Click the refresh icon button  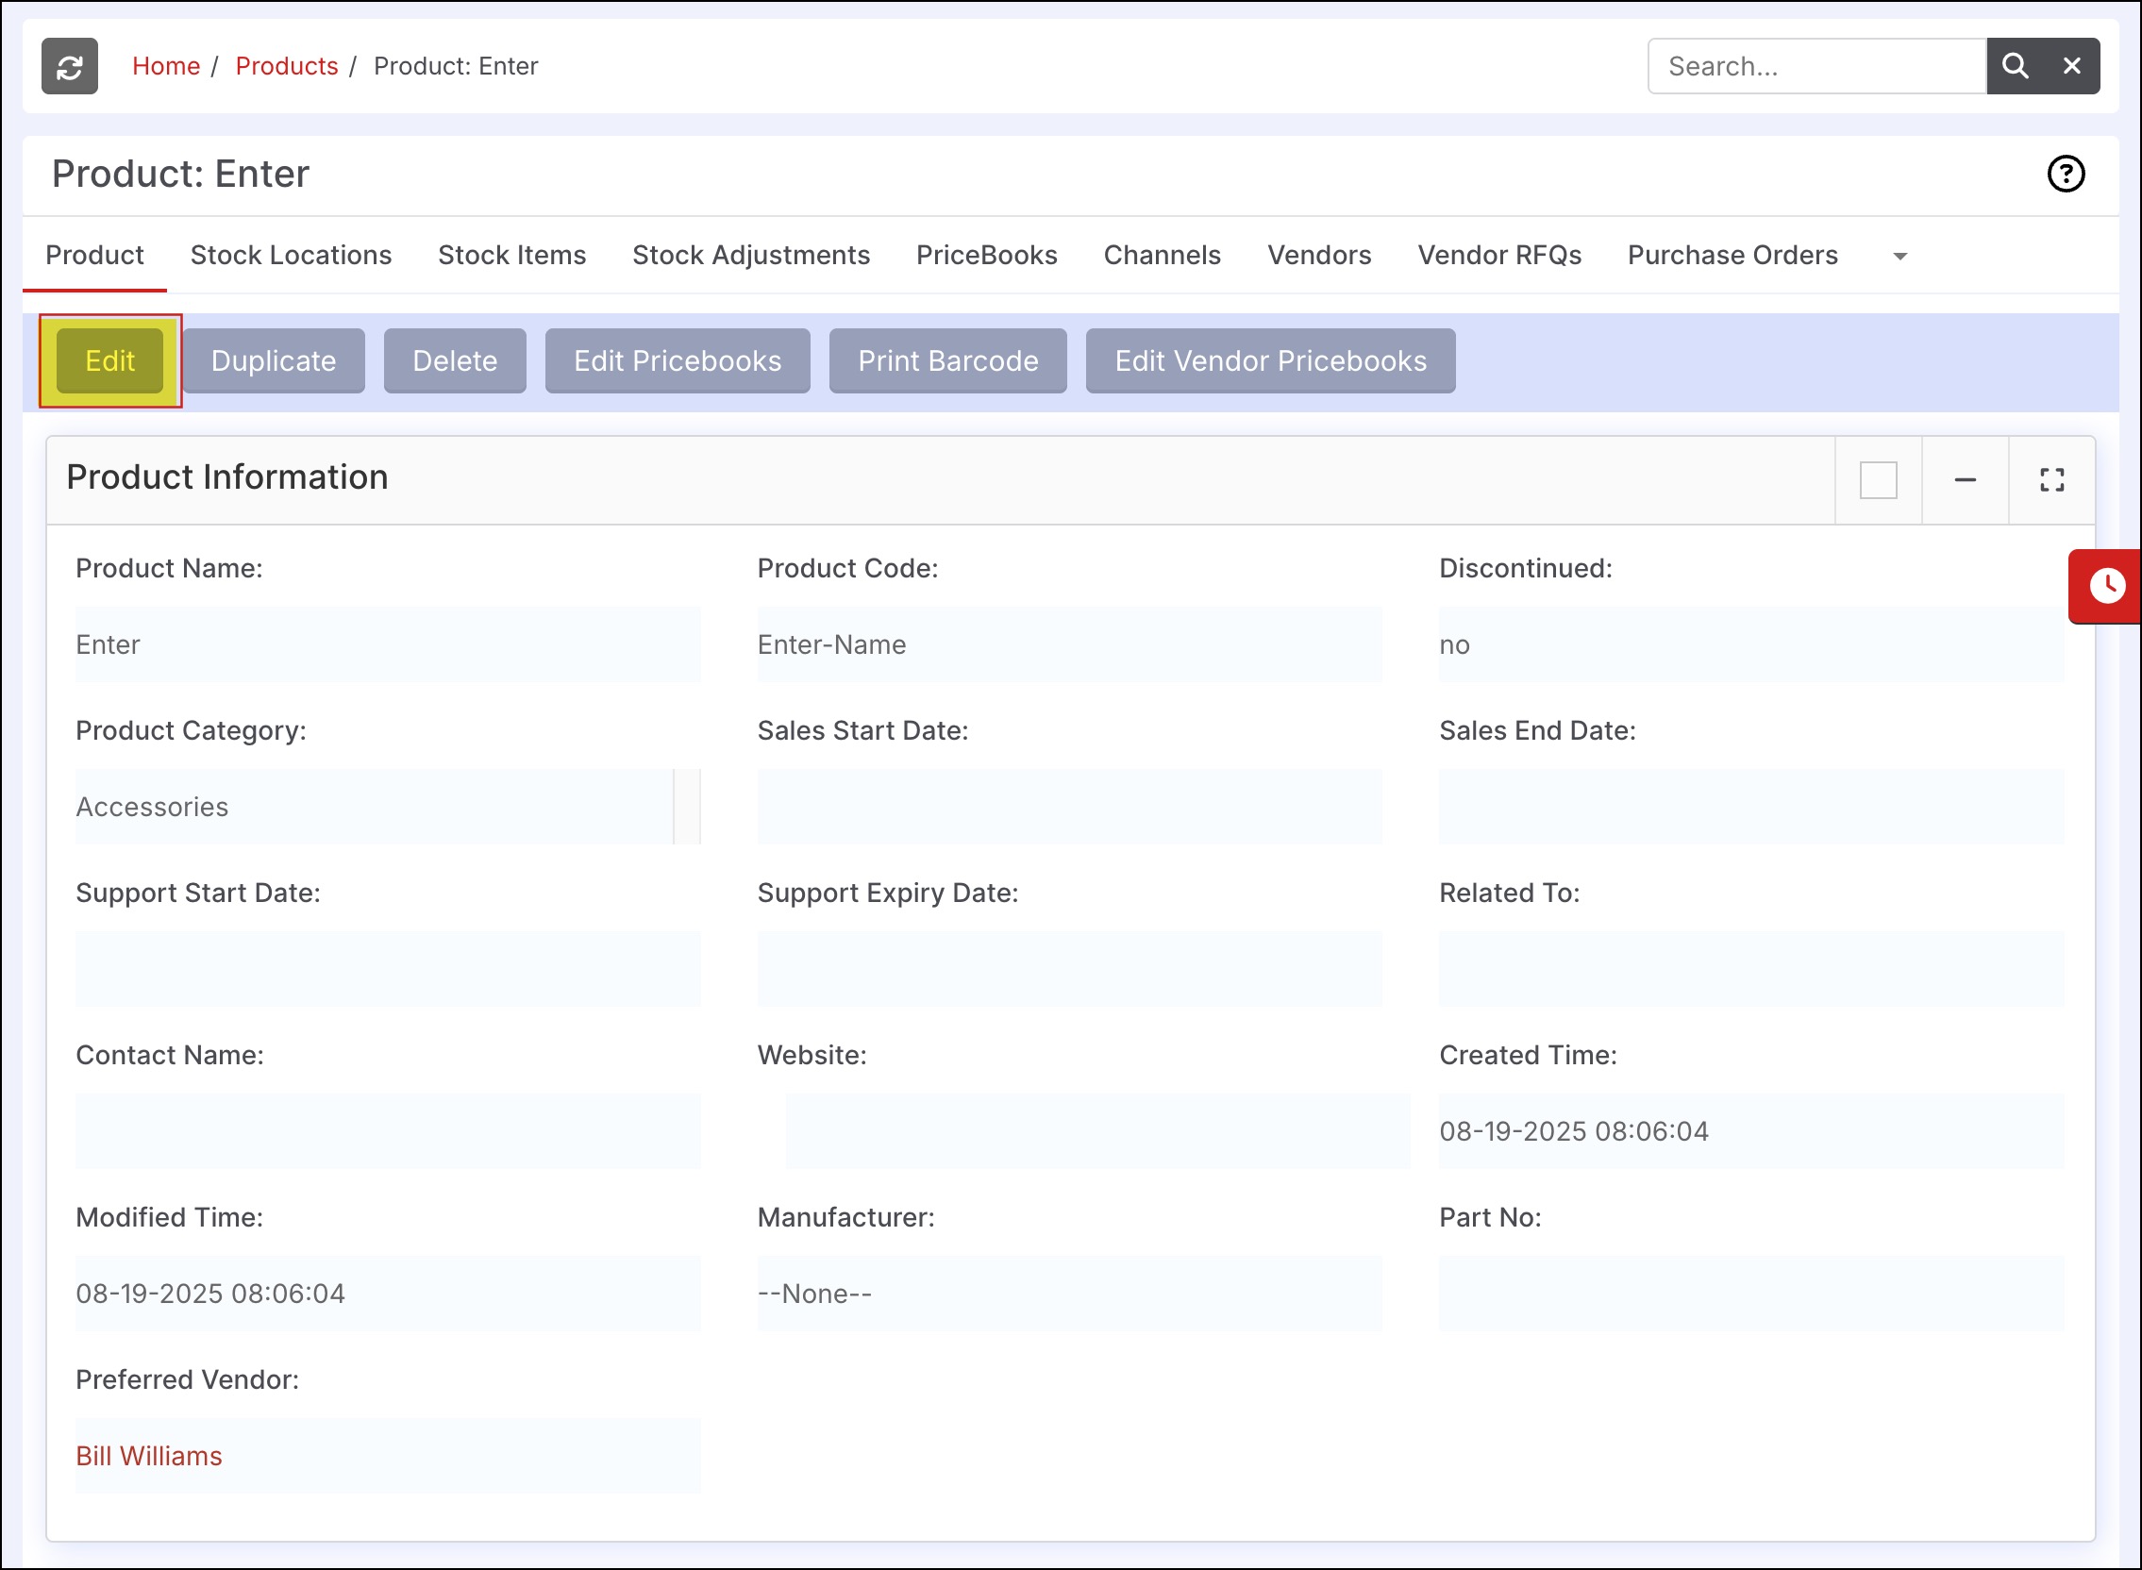(70, 66)
